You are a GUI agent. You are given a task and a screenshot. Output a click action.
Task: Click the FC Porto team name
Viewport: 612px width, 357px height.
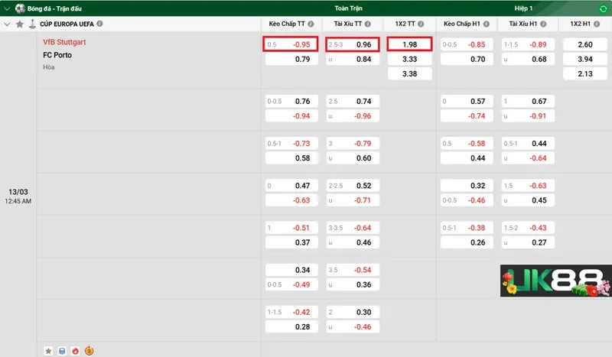tap(58, 54)
